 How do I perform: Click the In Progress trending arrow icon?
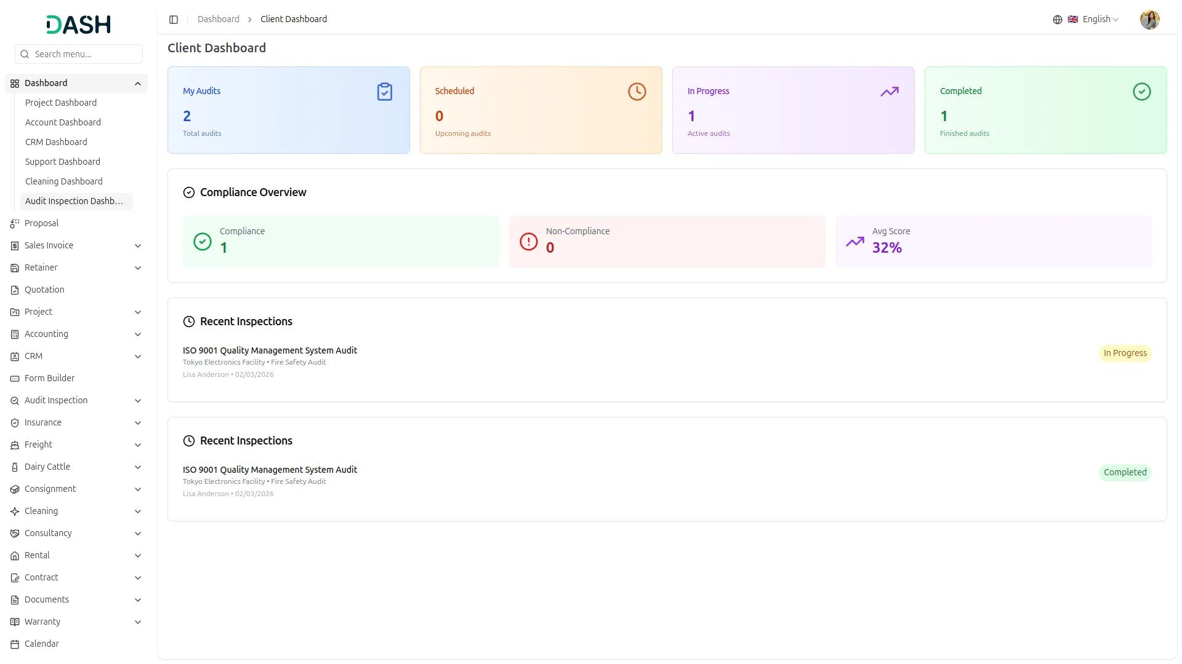point(889,92)
